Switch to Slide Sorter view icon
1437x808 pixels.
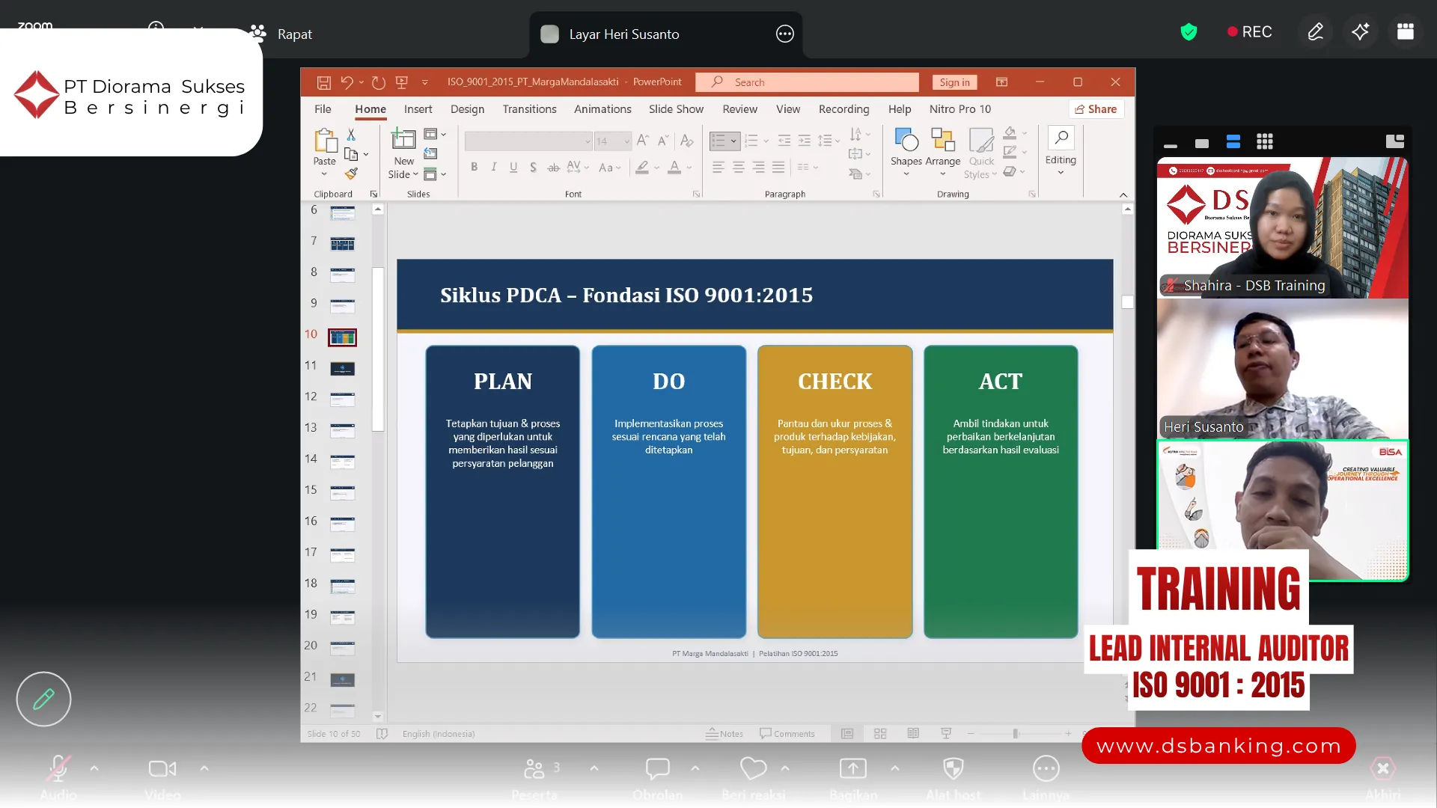coord(880,734)
